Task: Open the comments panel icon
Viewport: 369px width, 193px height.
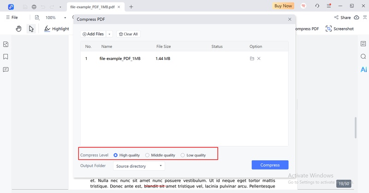Action: (6, 70)
